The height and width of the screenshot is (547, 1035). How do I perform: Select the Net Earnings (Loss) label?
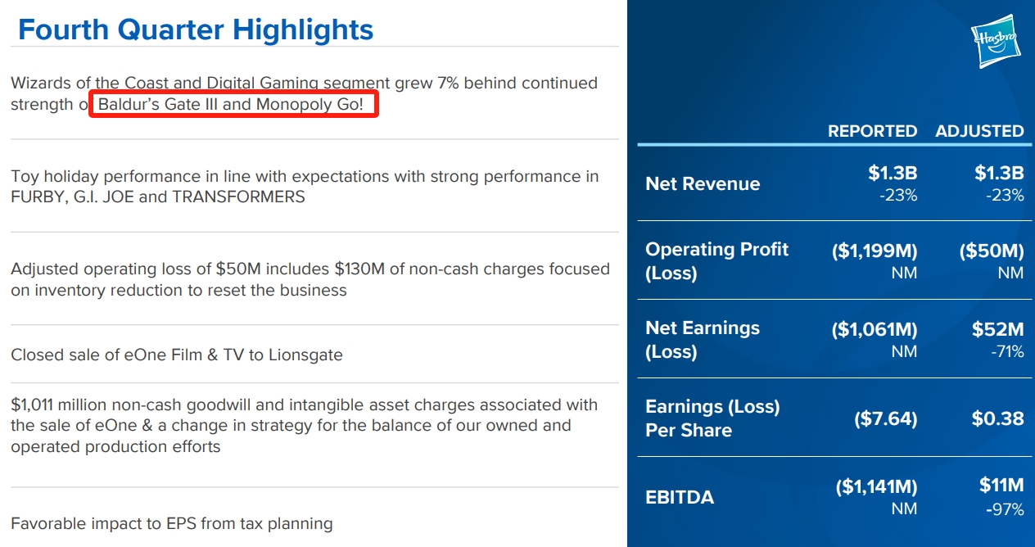pos(703,340)
